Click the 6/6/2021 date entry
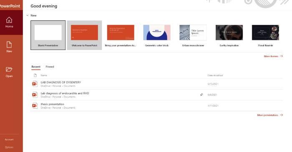The height and width of the screenshot is (152, 292). [212, 95]
